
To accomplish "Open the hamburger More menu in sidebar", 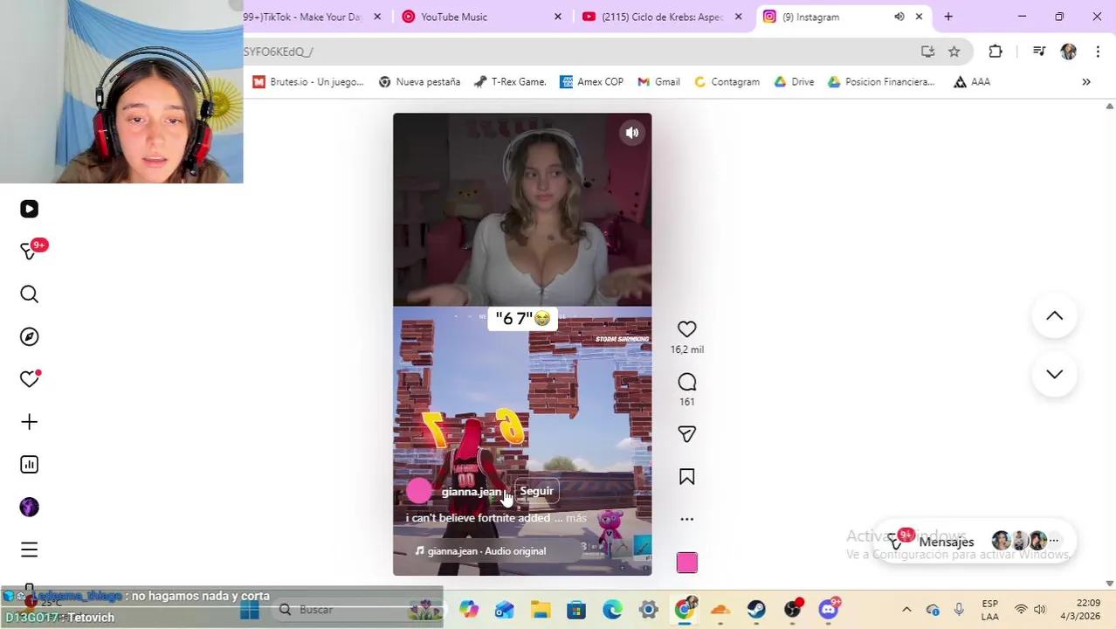I will 29,550.
